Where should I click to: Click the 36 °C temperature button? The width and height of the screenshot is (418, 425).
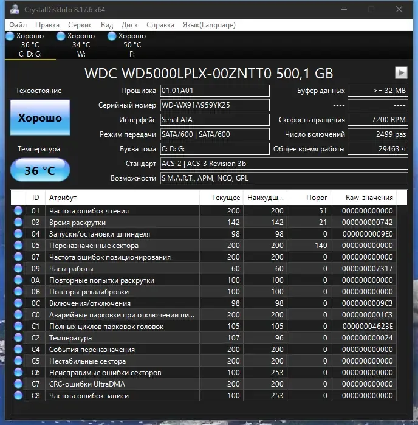click(x=40, y=170)
